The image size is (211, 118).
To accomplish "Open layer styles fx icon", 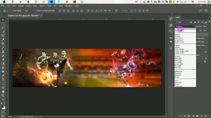I will (185, 116).
